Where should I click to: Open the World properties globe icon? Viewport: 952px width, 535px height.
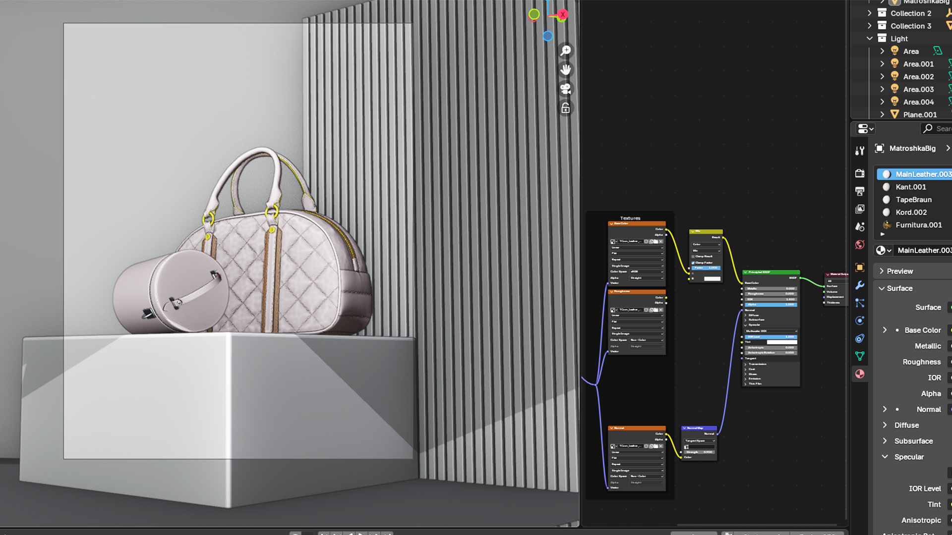pos(860,245)
